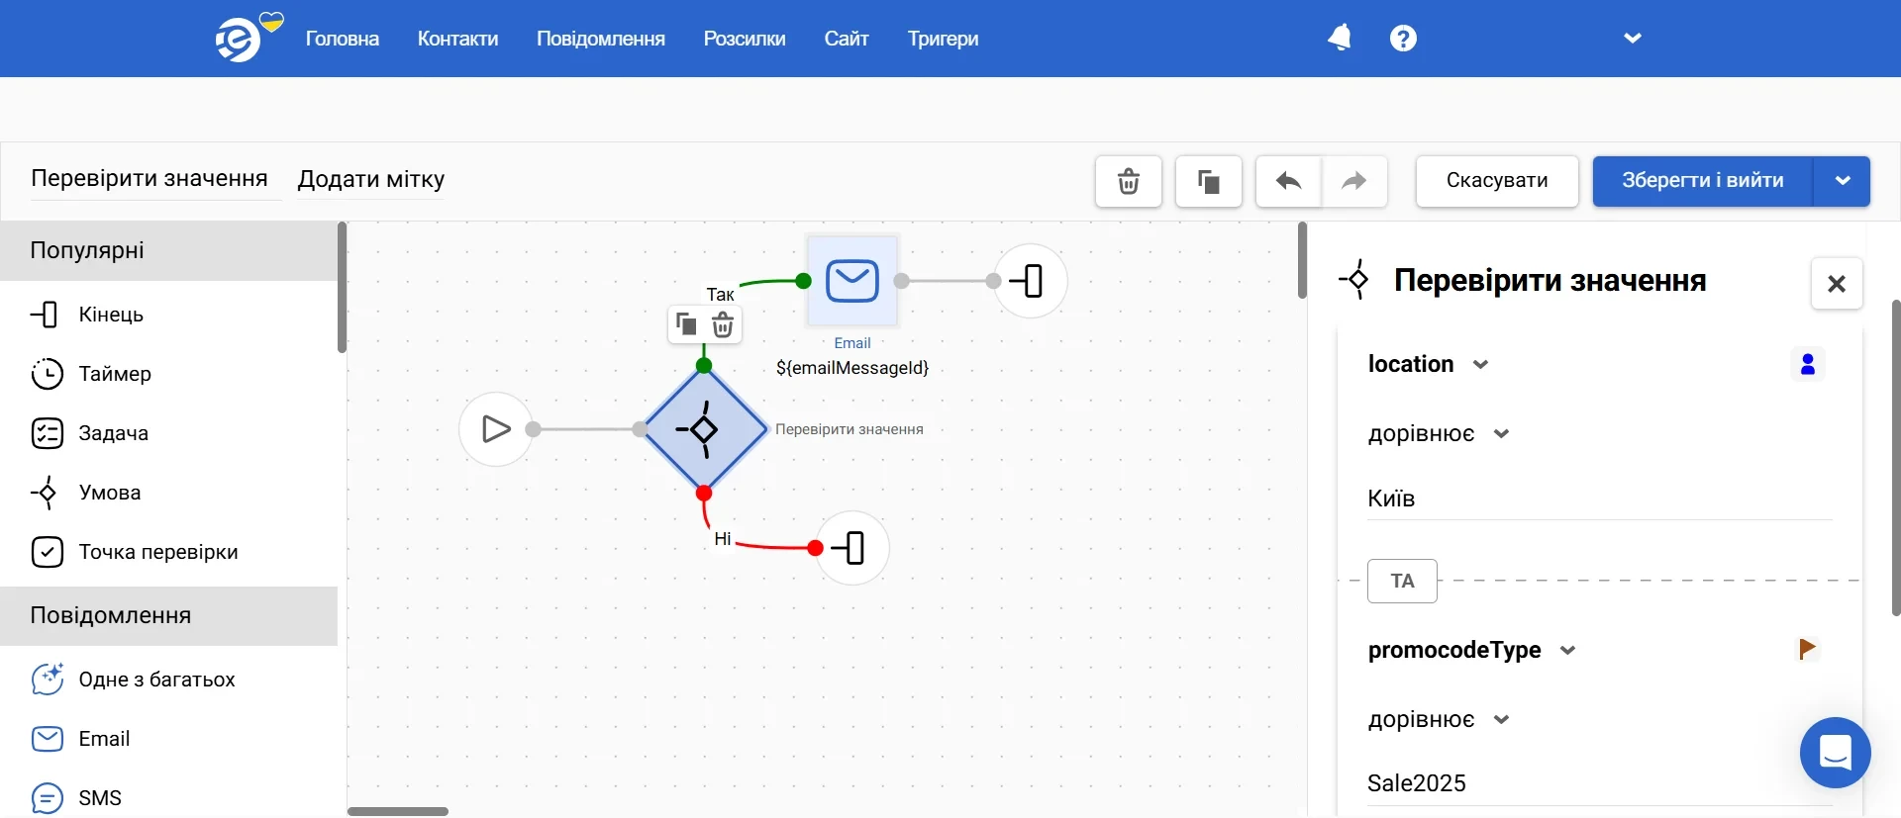Screen dimensions: 1901x818
Task: Open the notifications bell
Action: pyautogui.click(x=1340, y=39)
